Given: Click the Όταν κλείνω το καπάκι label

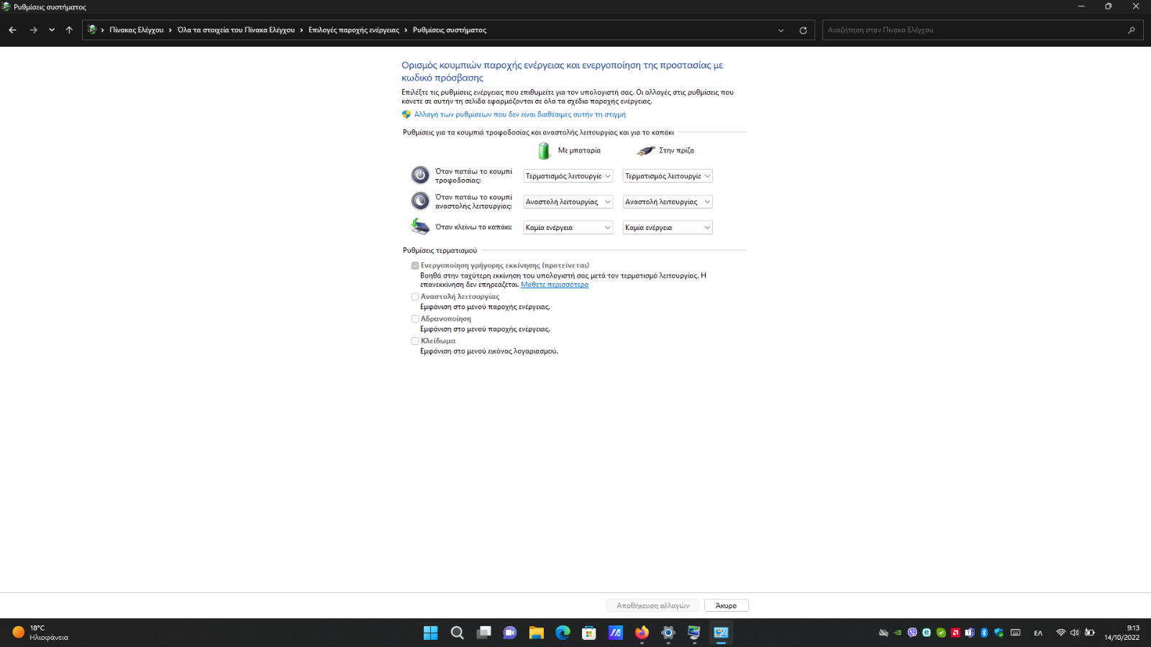Looking at the screenshot, I should point(473,227).
